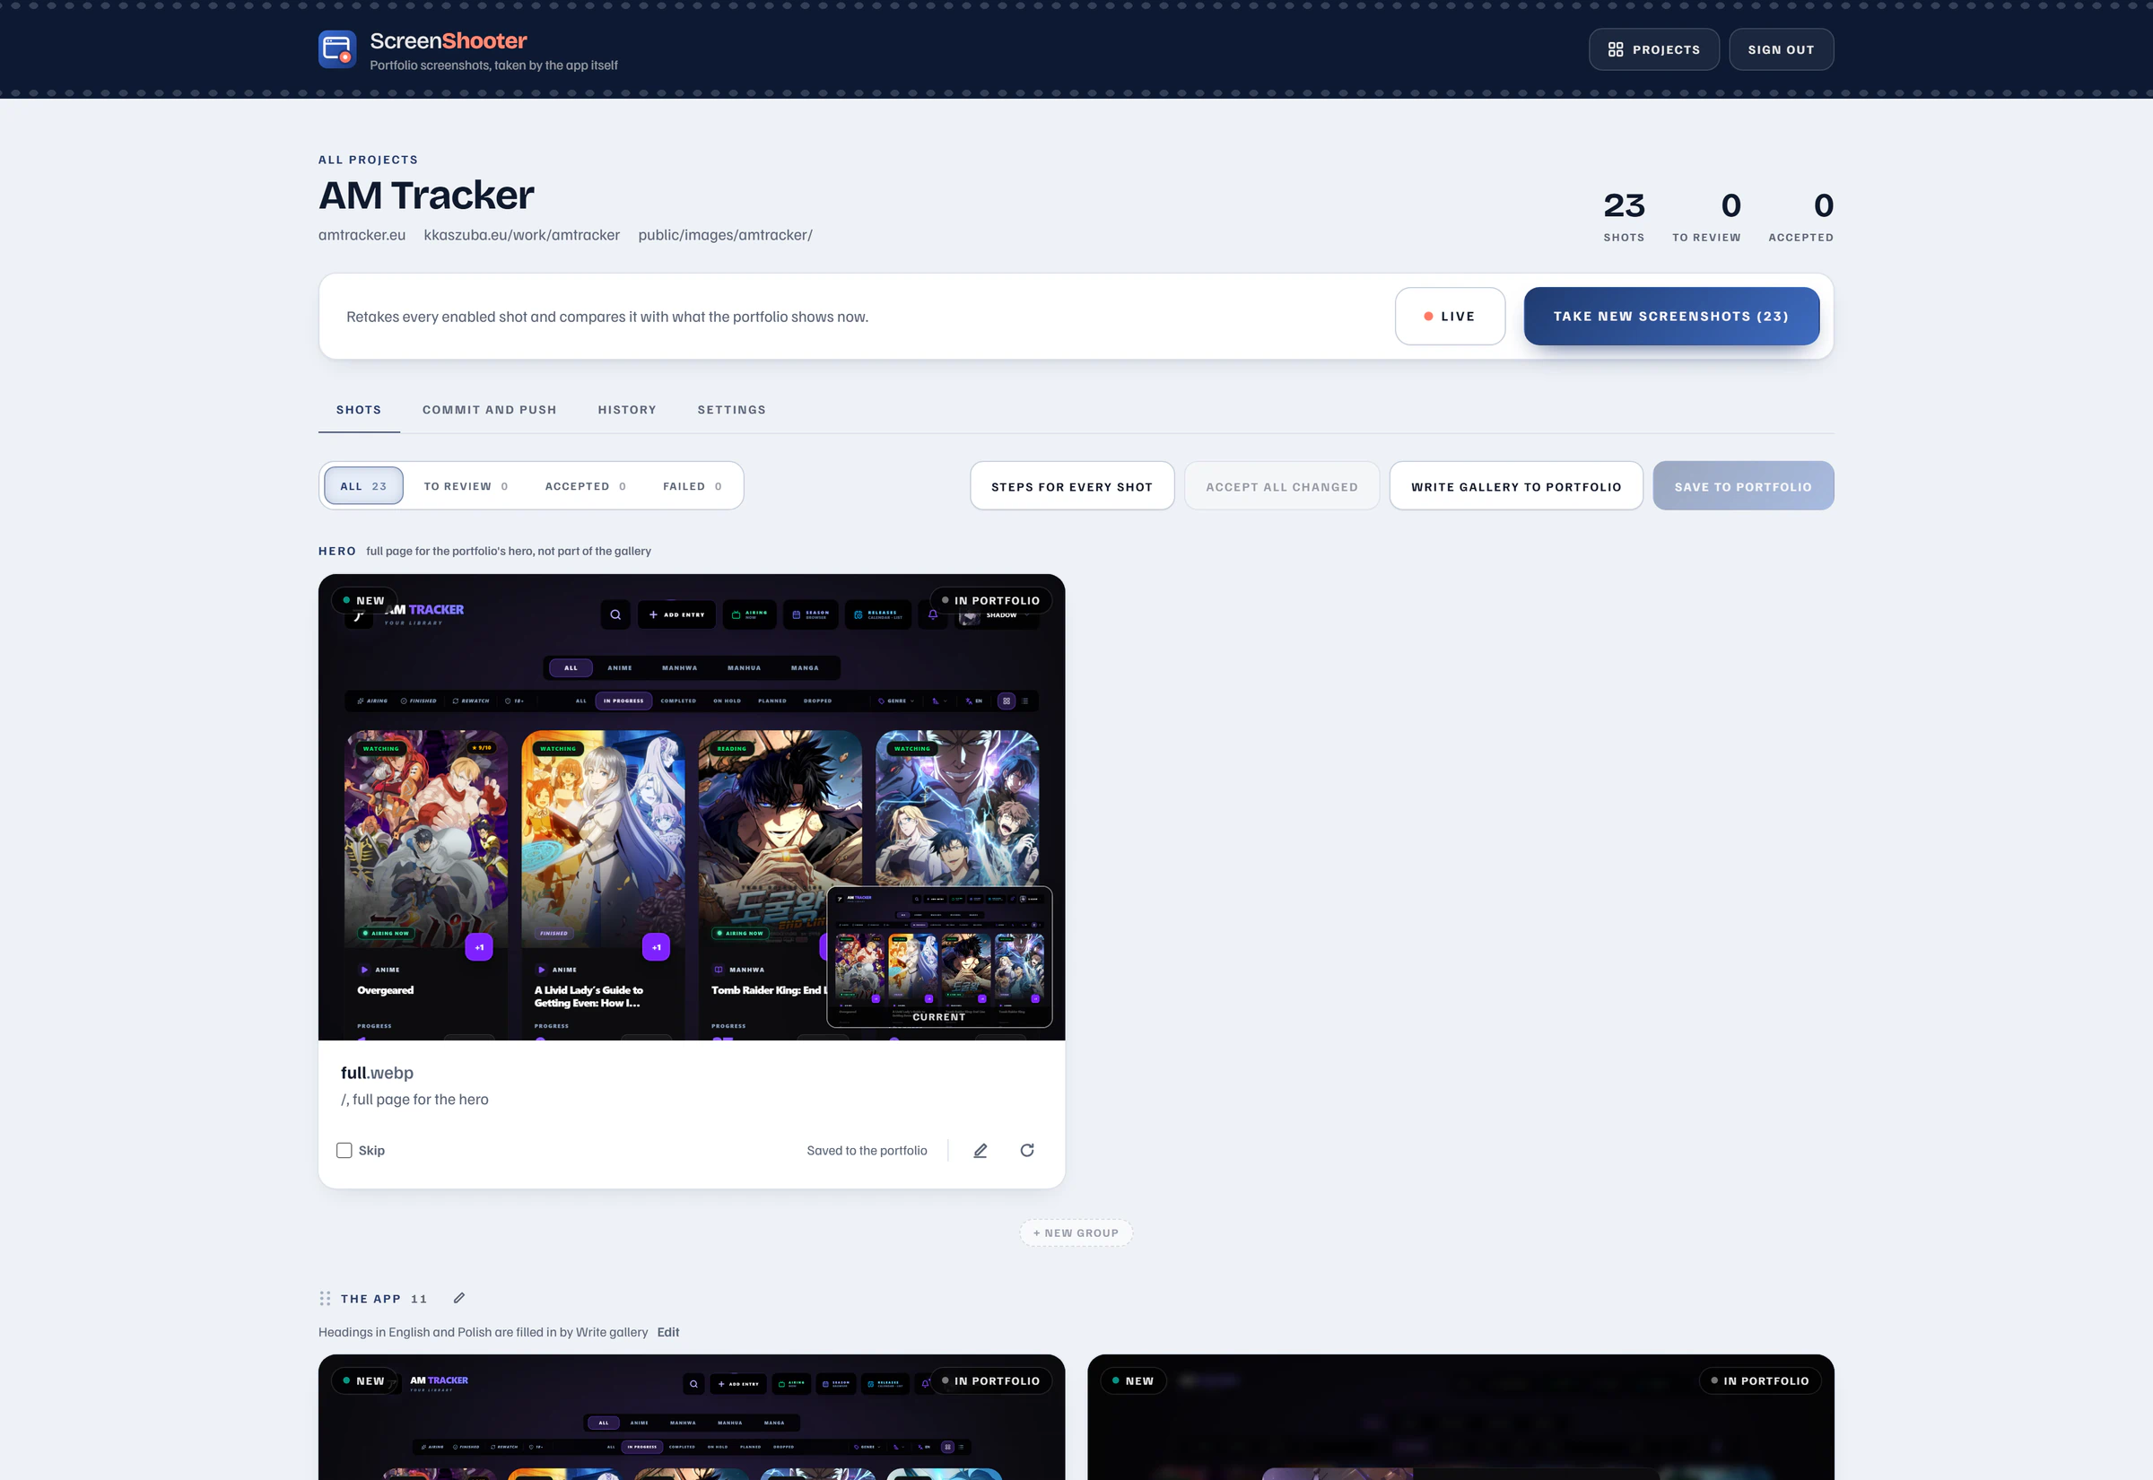The image size is (2153, 1480).
Task: Open the amtracker.eu link
Action: [362, 235]
